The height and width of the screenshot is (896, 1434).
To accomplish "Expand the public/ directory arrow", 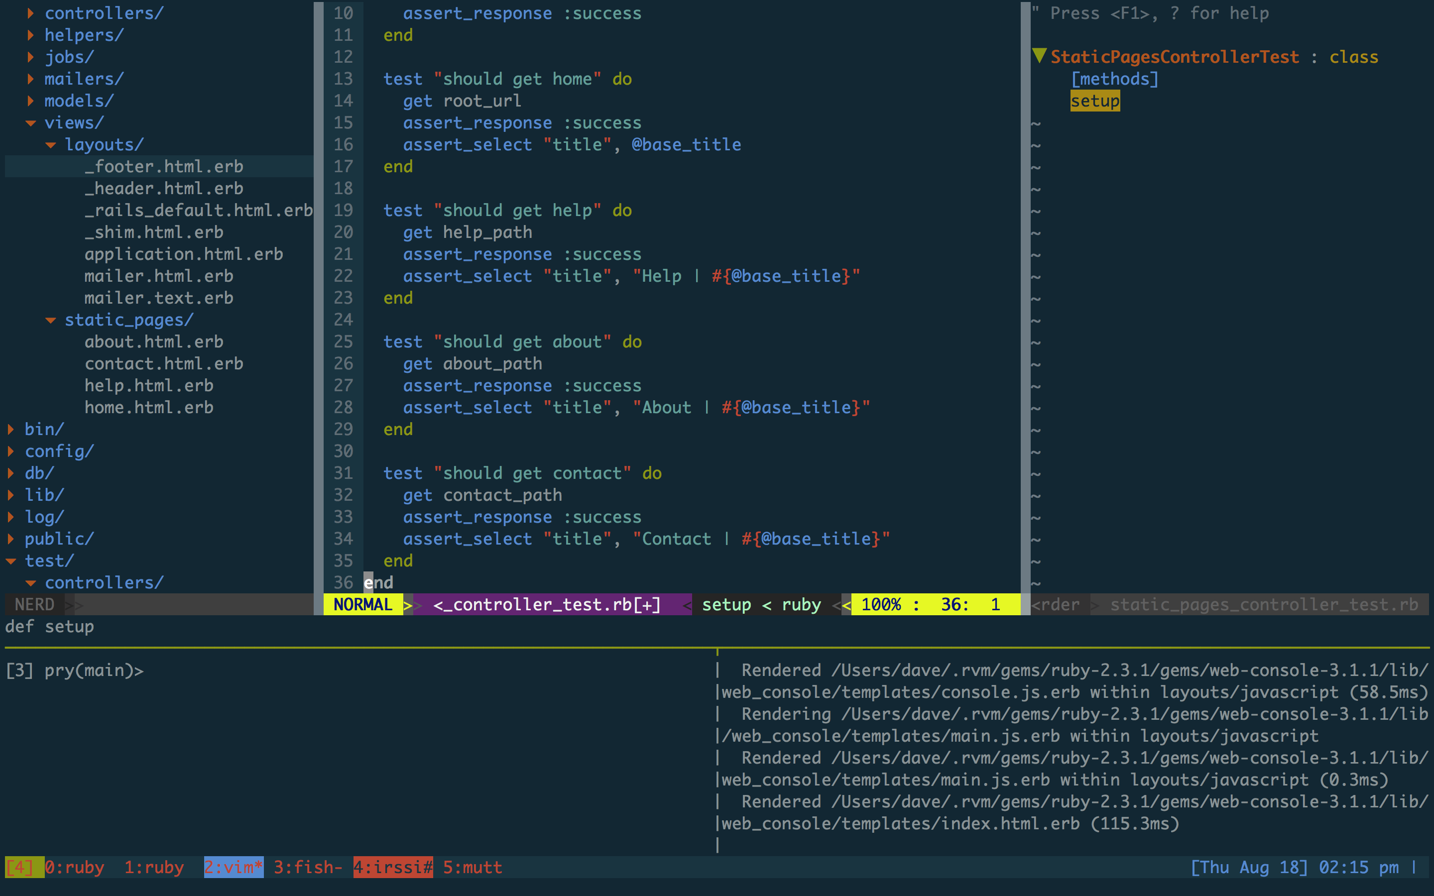I will click(10, 539).
